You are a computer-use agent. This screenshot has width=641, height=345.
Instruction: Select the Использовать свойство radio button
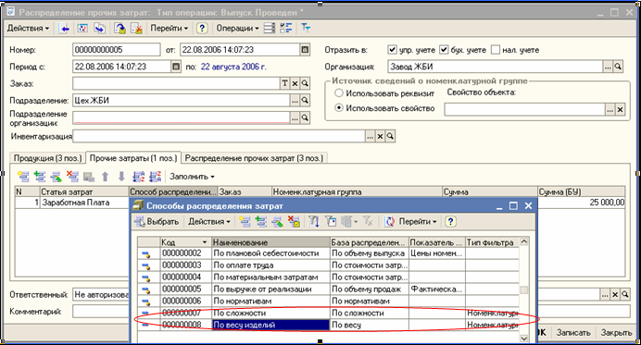point(338,108)
